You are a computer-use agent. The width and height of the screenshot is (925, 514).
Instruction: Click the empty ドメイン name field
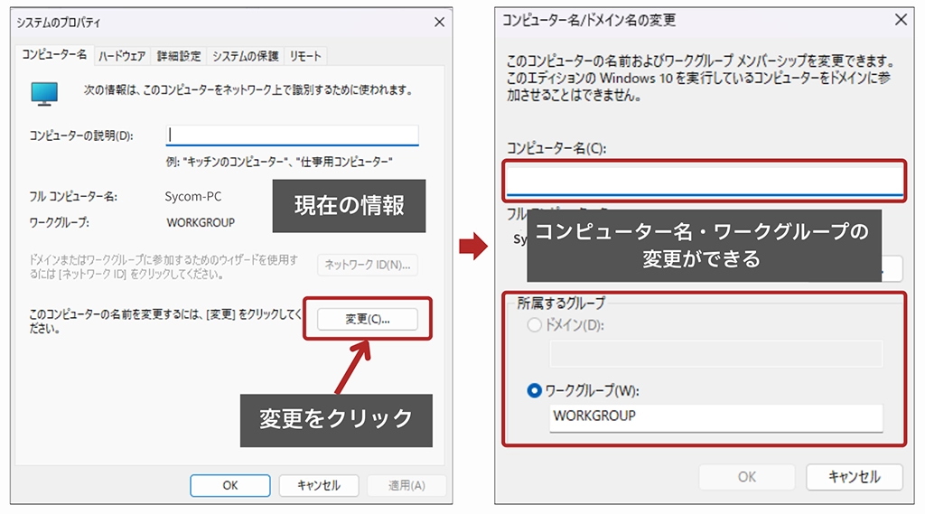pyautogui.click(x=715, y=353)
